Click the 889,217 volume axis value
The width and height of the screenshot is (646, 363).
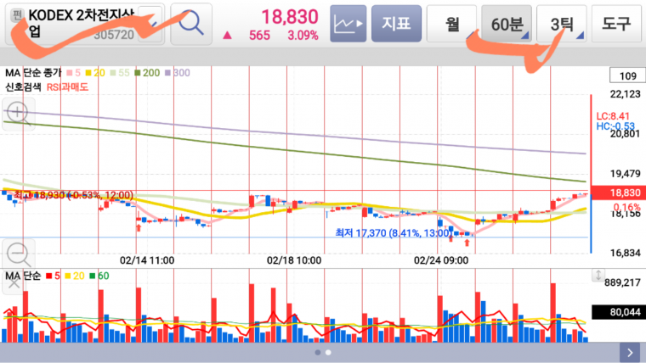pos(622,282)
